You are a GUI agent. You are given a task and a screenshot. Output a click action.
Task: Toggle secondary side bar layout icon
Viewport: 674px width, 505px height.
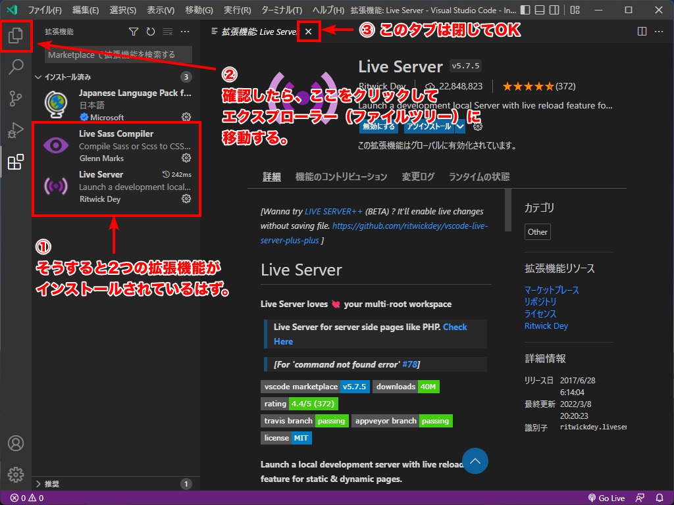pyautogui.click(x=554, y=10)
